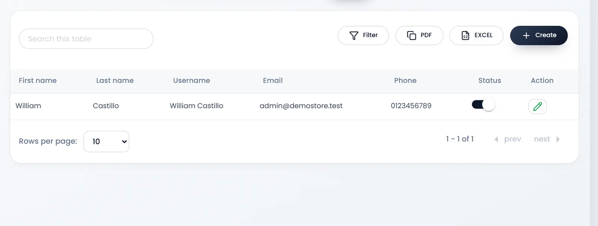Click the 1 - 1 of 1 pagination text
The height and width of the screenshot is (226, 598).
[x=460, y=139]
